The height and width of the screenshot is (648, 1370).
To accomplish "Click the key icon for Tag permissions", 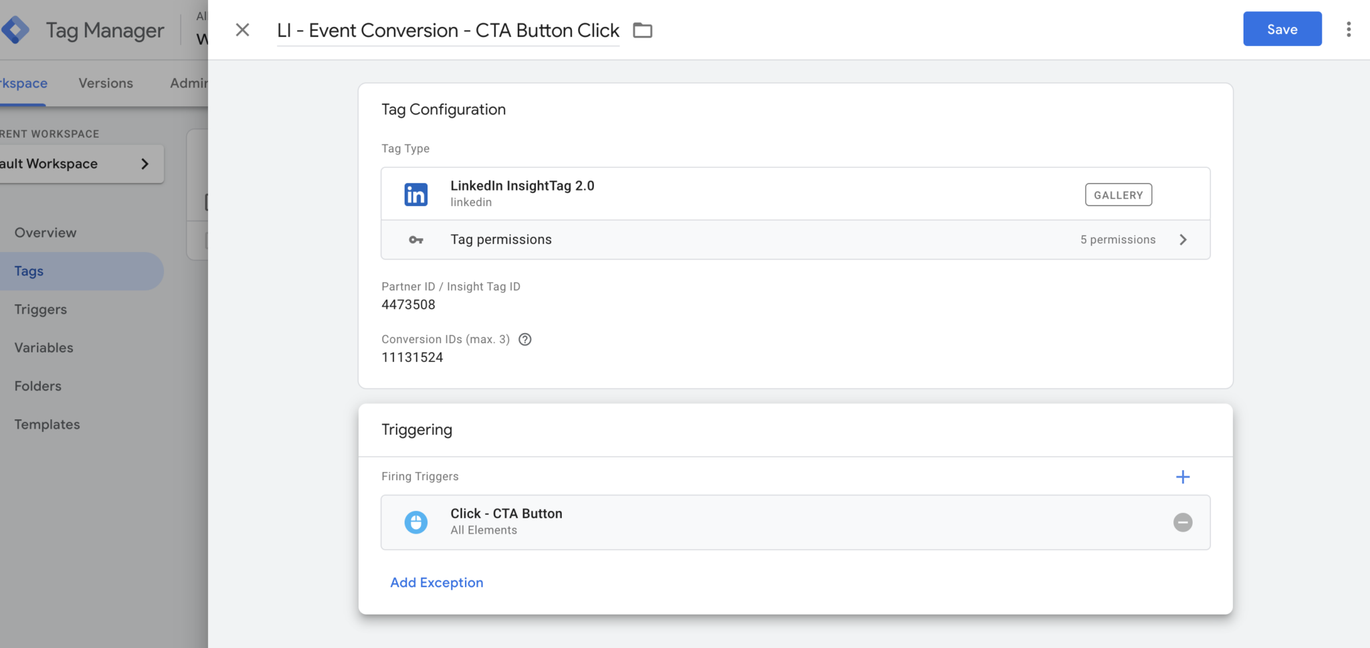I will [415, 239].
